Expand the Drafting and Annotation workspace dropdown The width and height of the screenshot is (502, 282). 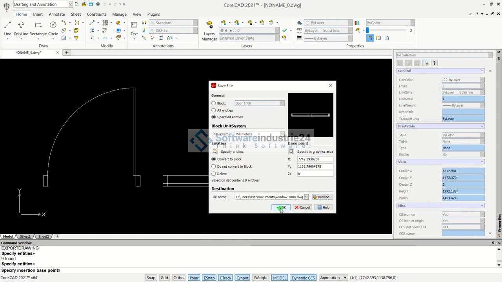coord(70,4)
